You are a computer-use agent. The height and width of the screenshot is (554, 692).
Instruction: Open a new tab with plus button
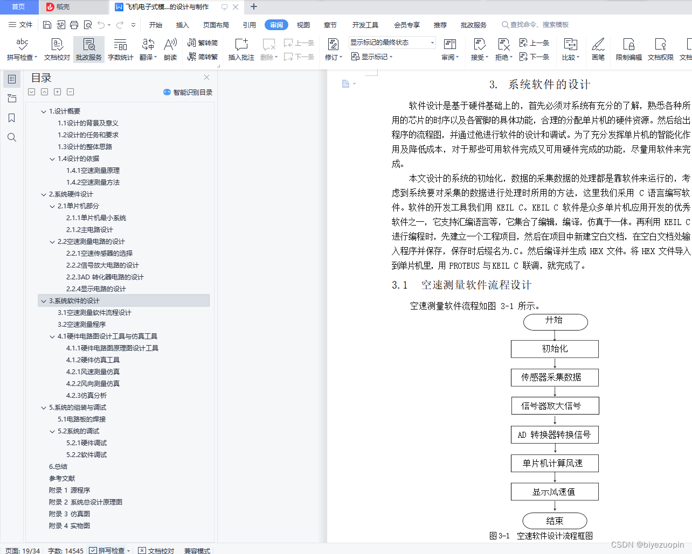[x=254, y=7]
